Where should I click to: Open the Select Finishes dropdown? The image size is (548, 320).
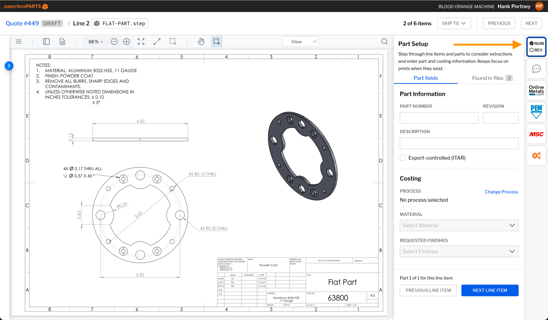459,251
